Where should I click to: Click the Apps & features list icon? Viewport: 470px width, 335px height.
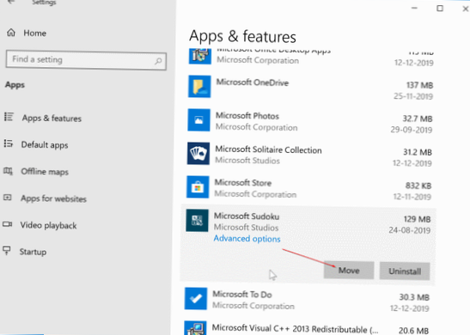(9, 117)
